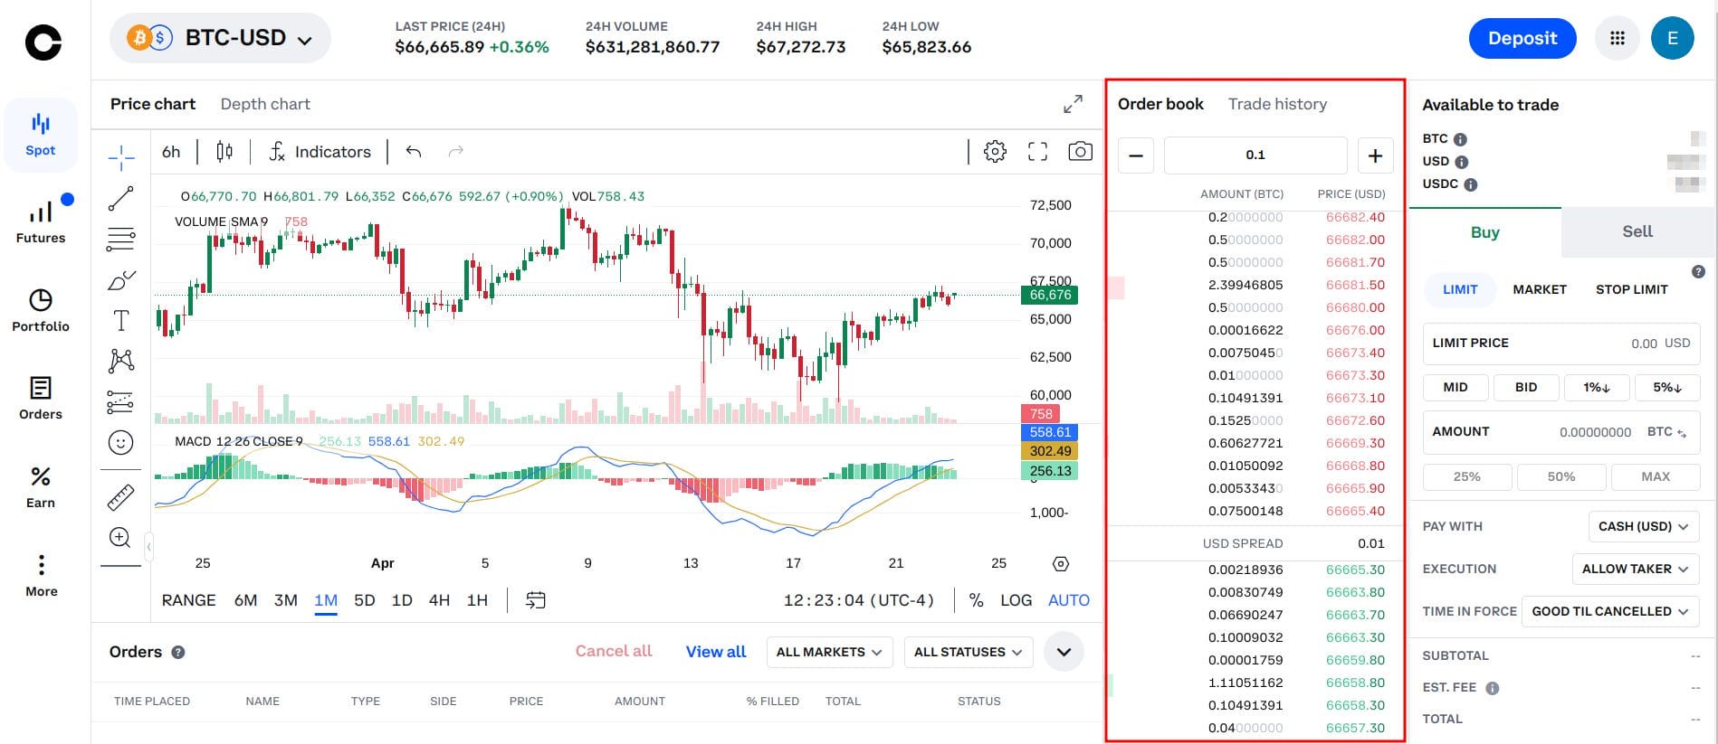The height and width of the screenshot is (744, 1718).
Task: Open the ALLOW TAKER execution dropdown
Action: click(x=1636, y=569)
